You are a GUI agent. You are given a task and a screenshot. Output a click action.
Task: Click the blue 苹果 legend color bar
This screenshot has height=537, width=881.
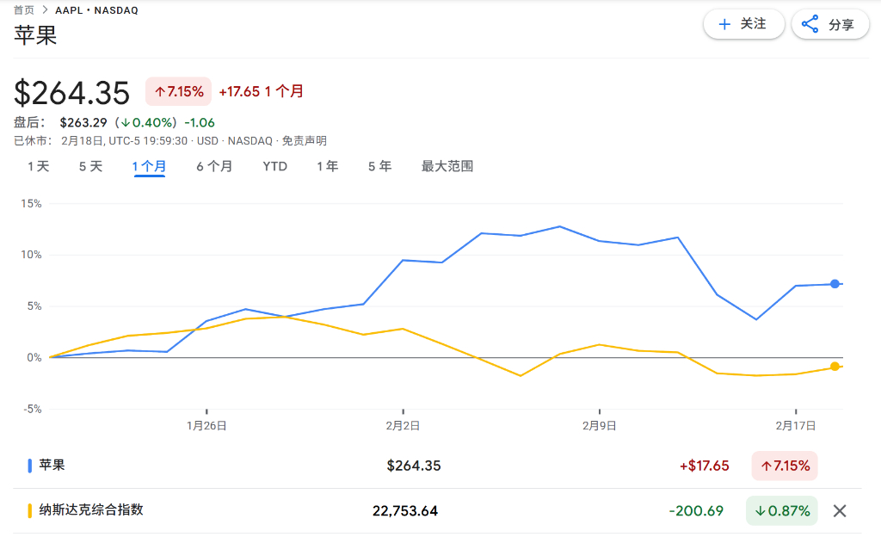[30, 466]
